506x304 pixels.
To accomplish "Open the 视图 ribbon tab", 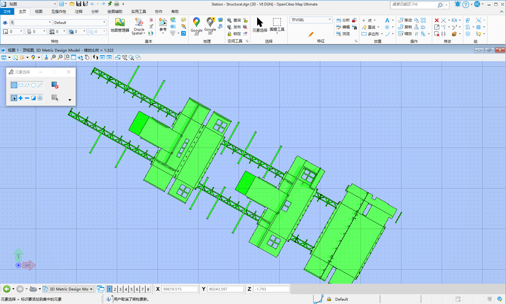I will 38,12.
